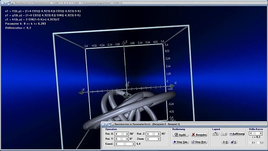Click the Y axis marker at origin
The width and height of the screenshot is (268, 151).
[x=127, y=85]
